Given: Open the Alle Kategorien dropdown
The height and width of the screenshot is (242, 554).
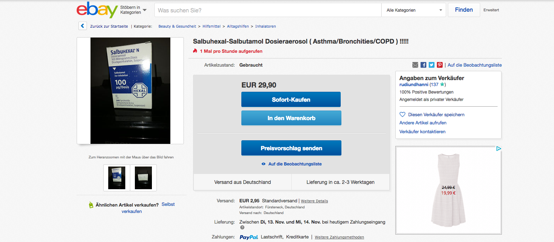Looking at the screenshot, I should (x=414, y=10).
